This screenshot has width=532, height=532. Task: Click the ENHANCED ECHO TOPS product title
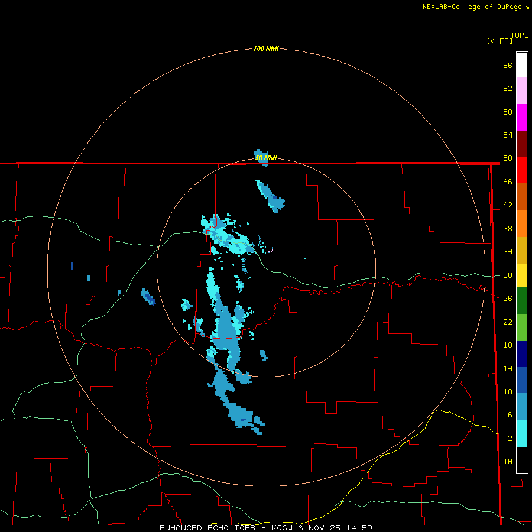207,528
